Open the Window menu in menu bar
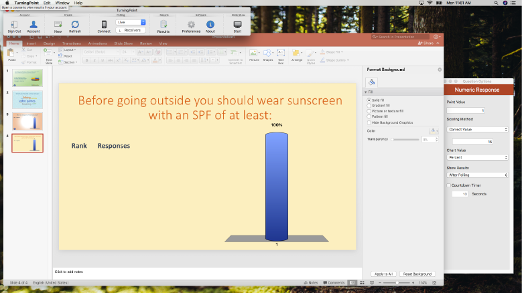This screenshot has width=522, height=293. tap(62, 3)
